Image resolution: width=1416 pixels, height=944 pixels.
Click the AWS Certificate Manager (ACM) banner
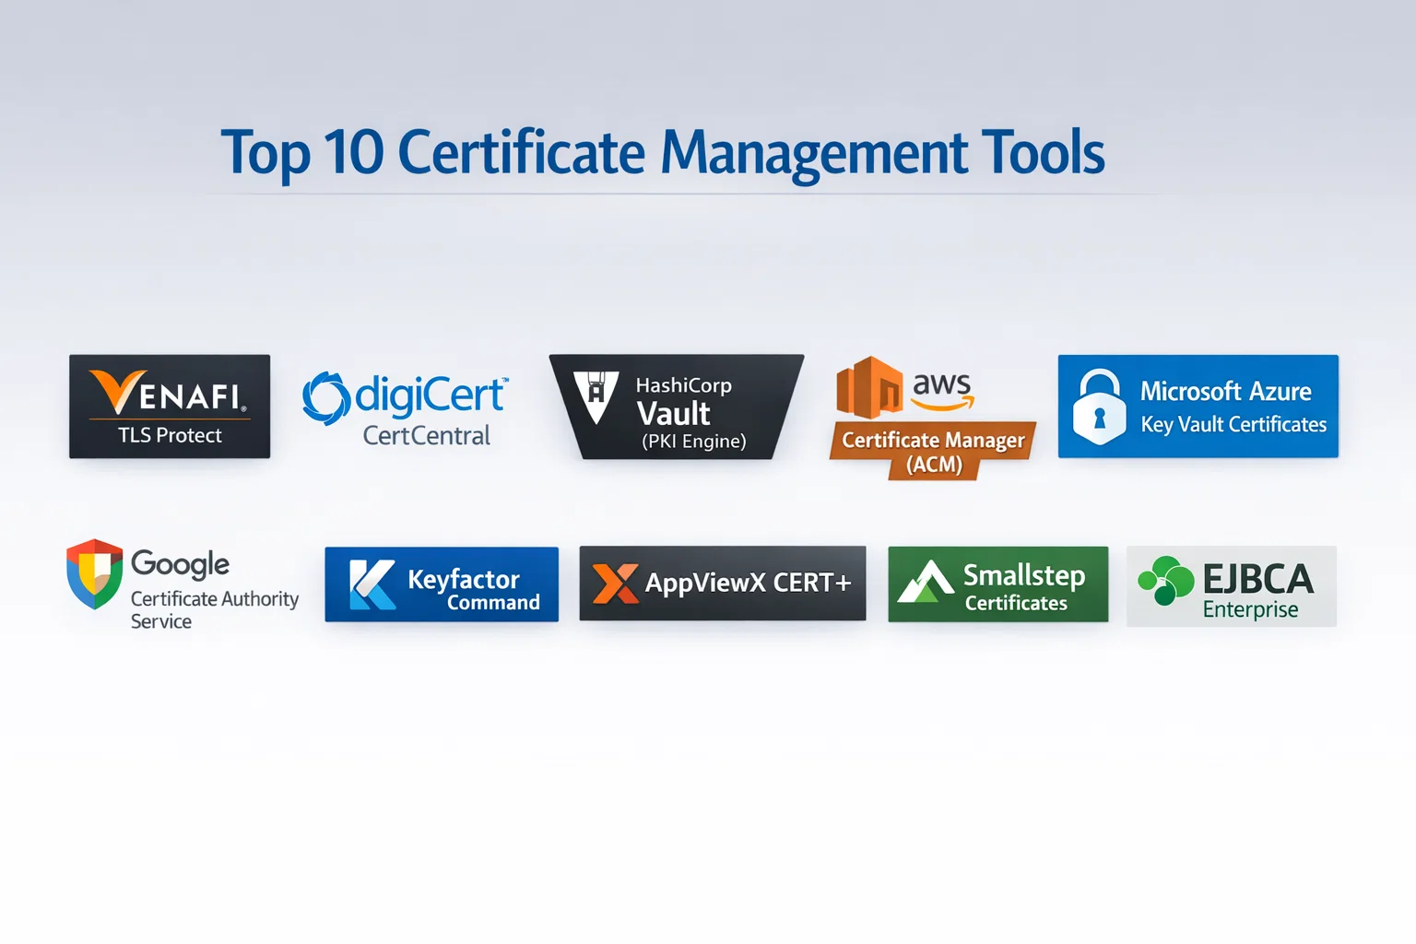coord(933,450)
